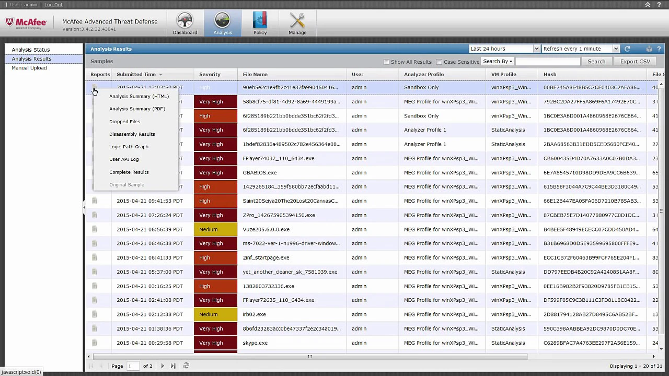
Task: Click the horizontal scrollbar of results table
Action: 309,357
